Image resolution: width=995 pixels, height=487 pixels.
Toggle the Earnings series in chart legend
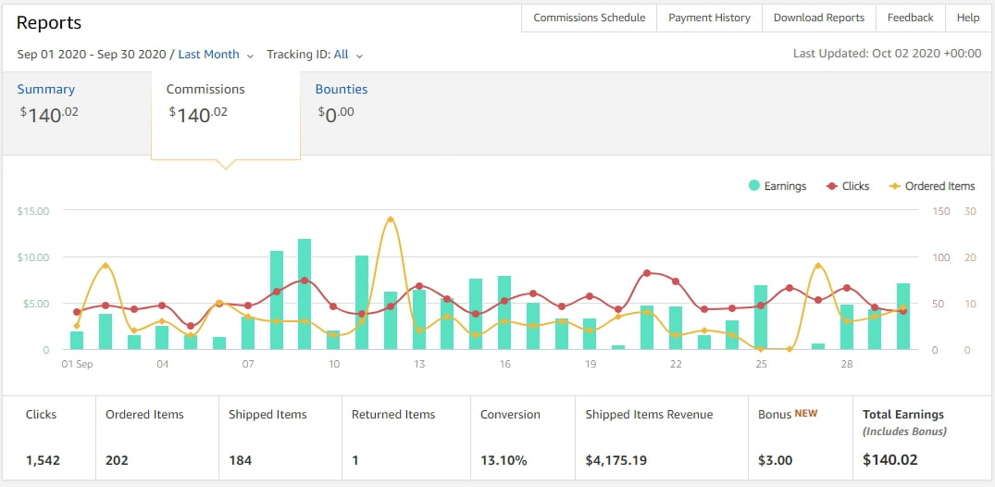click(x=777, y=186)
